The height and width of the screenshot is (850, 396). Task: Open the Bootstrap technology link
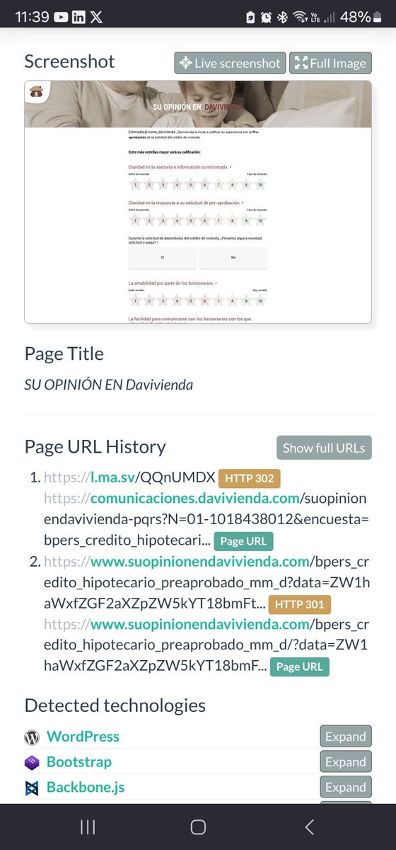point(79,762)
